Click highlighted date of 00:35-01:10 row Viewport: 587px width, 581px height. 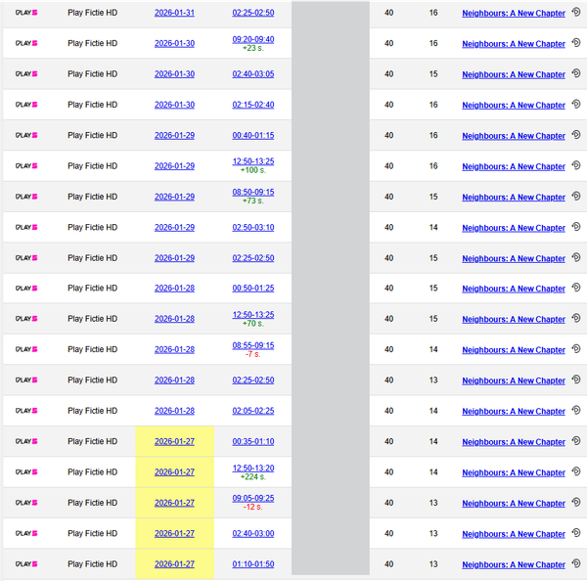point(174,441)
